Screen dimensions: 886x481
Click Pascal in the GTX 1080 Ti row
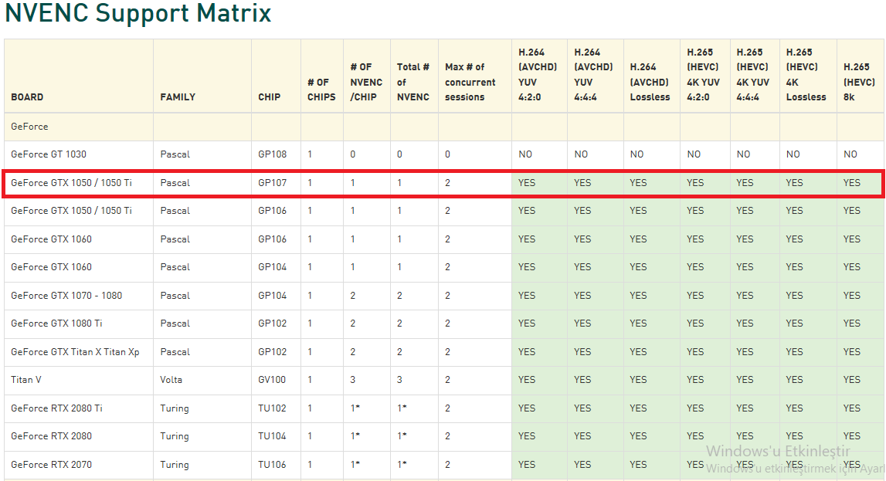175,323
